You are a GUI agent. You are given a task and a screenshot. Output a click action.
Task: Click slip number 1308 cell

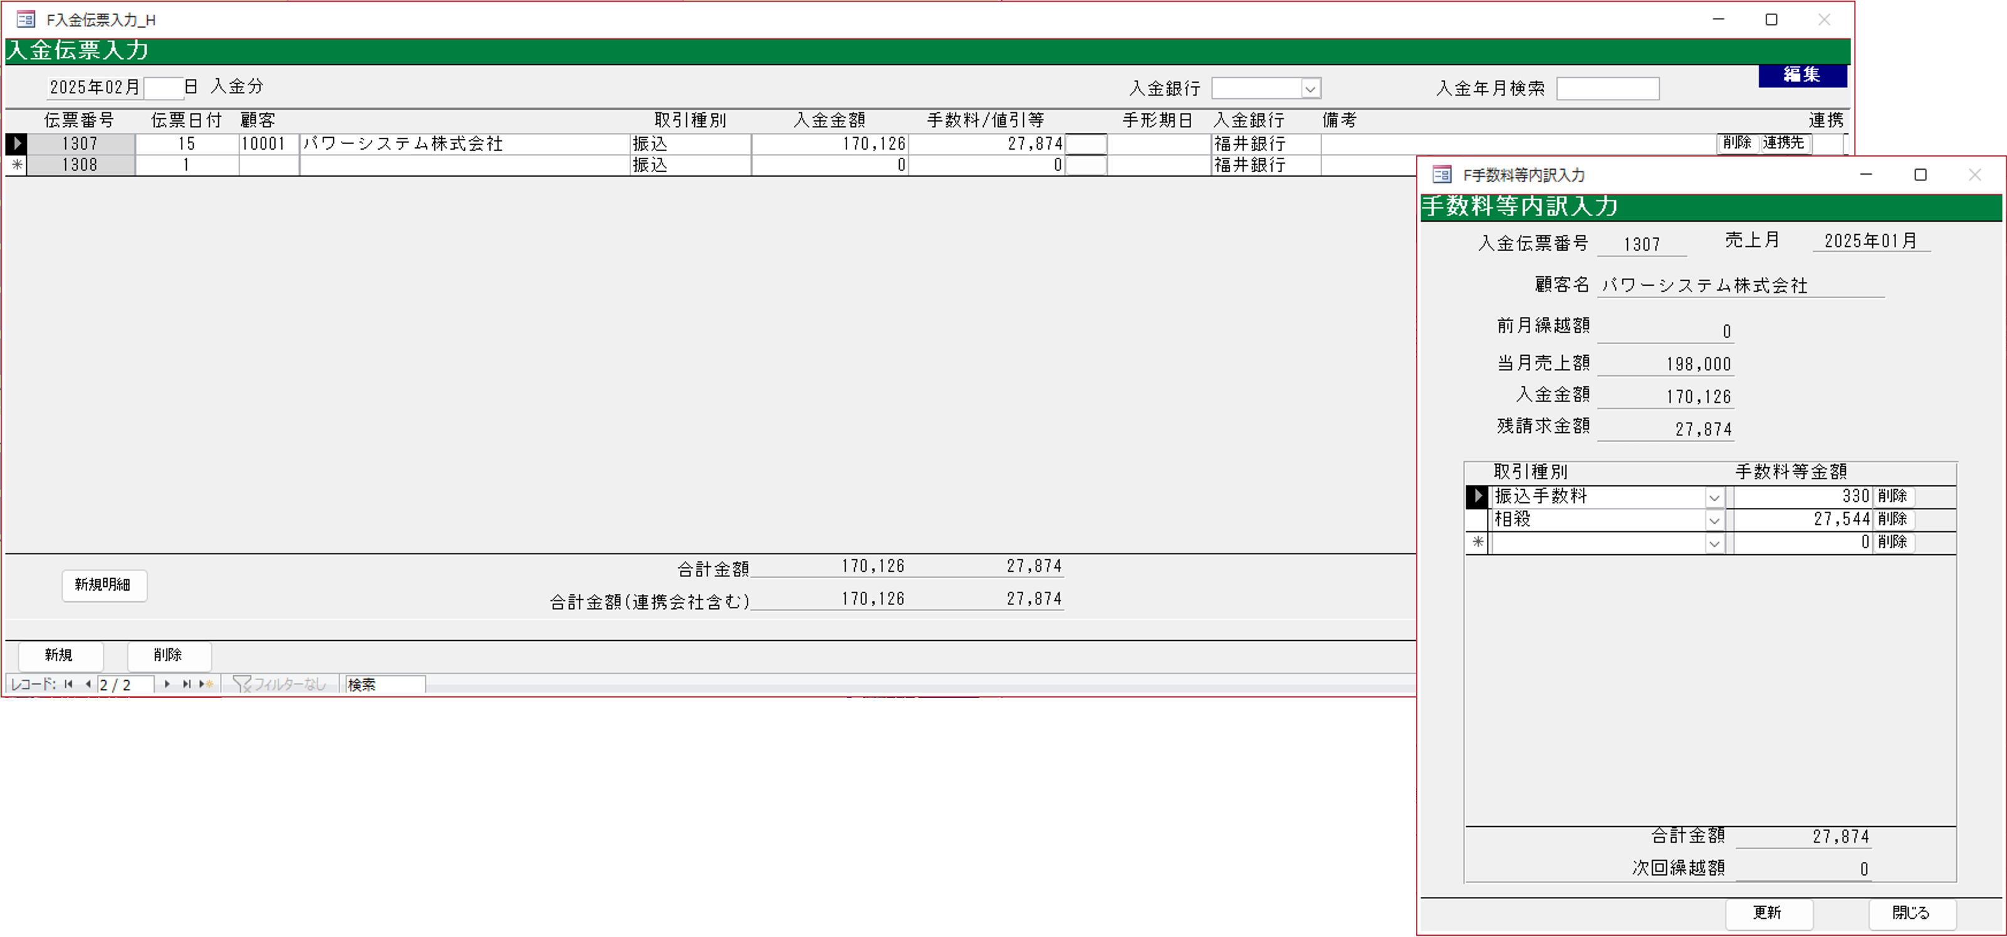[81, 165]
